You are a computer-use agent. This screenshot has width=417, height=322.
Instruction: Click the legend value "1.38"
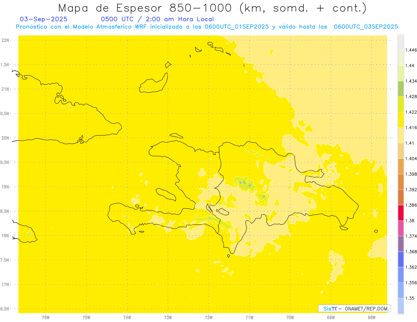[x=410, y=221]
